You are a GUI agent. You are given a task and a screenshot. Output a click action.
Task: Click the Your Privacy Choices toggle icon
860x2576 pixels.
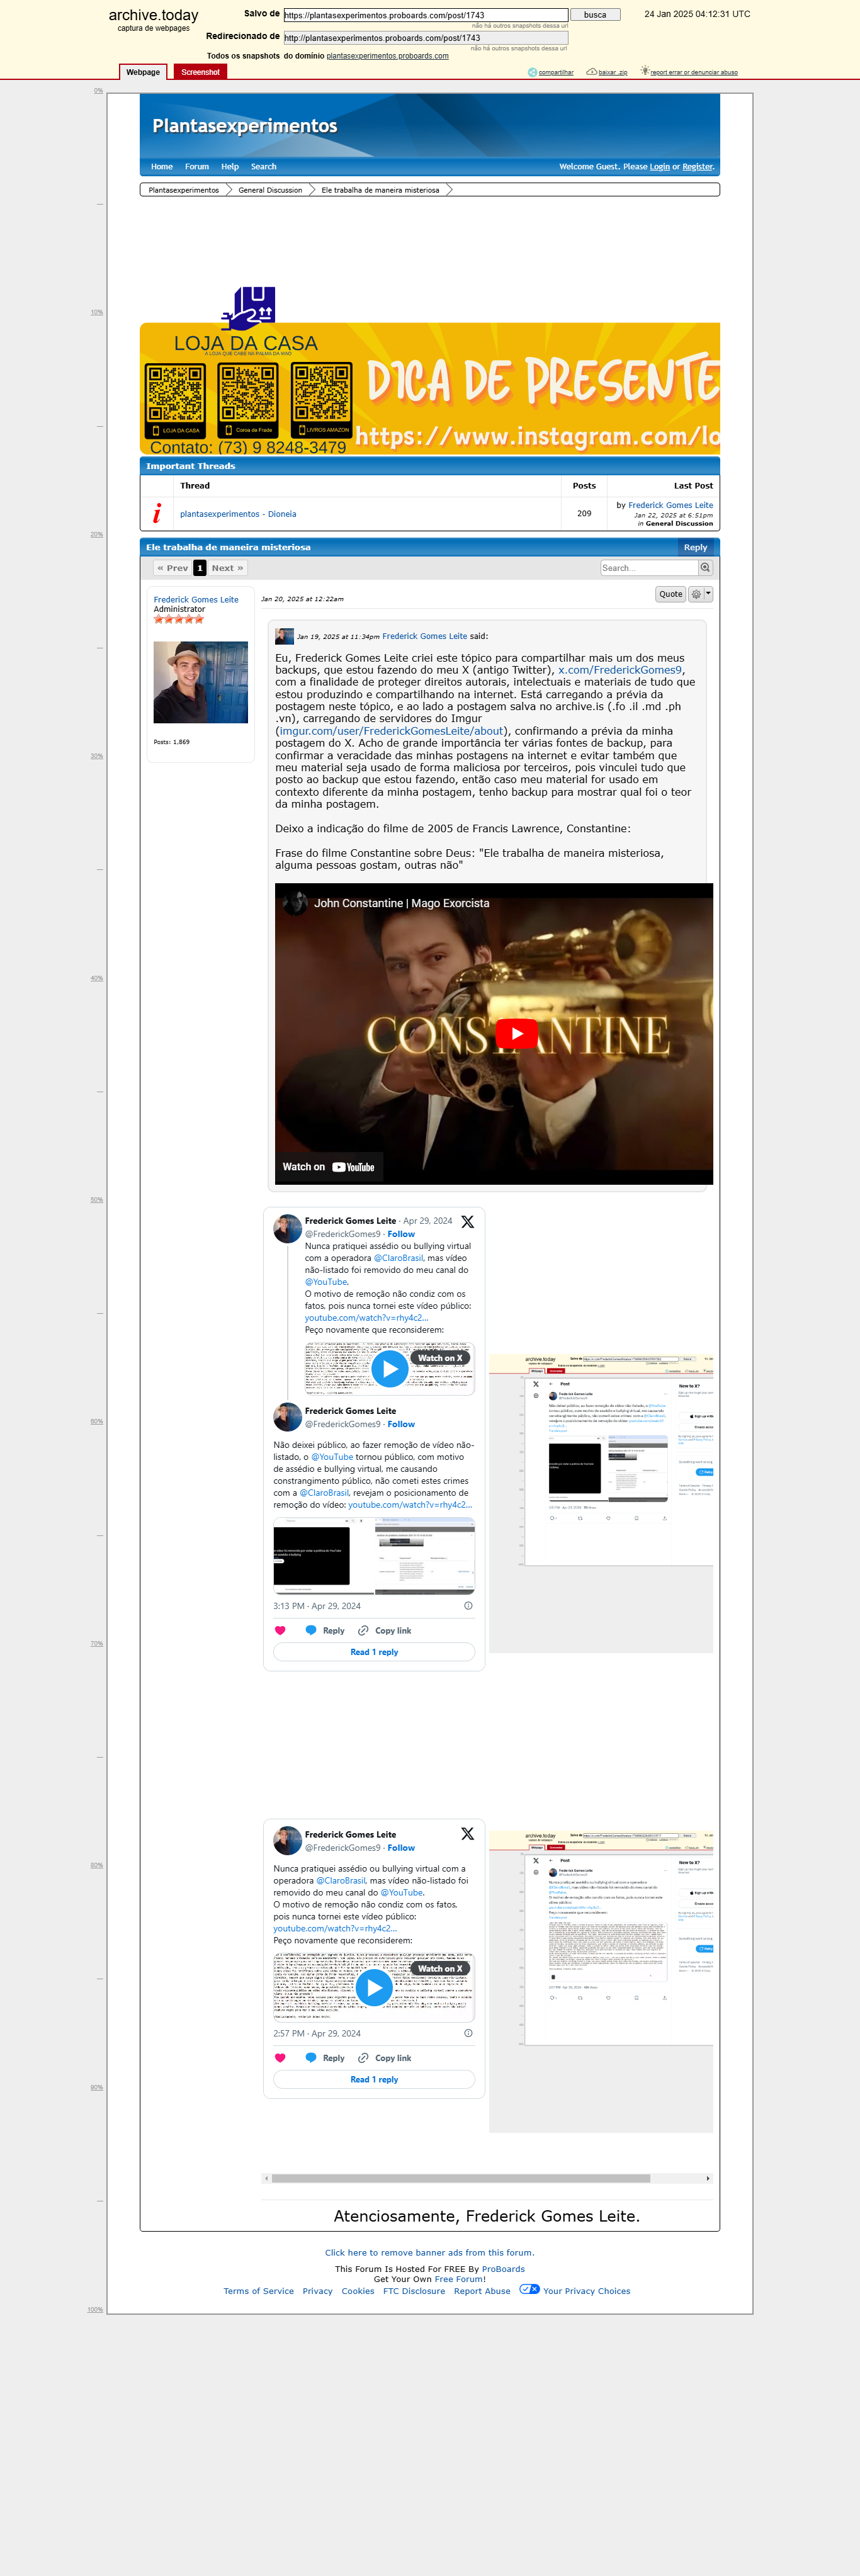529,2290
